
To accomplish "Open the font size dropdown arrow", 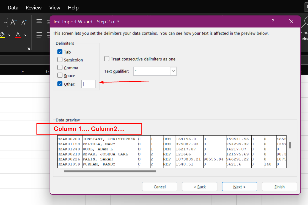I will [x=5, y=23].
